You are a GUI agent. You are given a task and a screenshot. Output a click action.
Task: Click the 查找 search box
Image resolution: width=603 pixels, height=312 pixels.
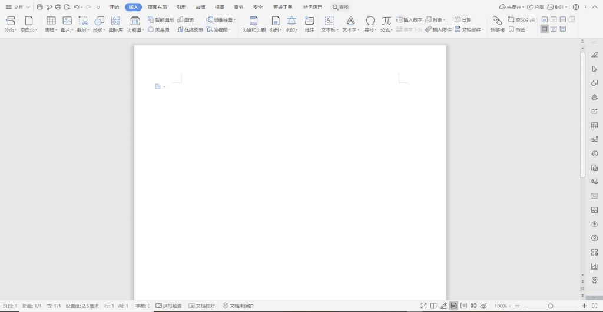(341, 7)
